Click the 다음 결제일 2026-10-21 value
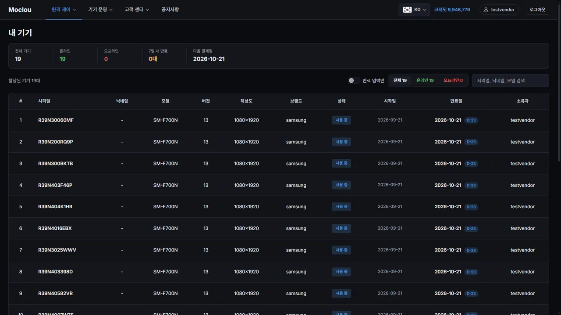 [209, 59]
